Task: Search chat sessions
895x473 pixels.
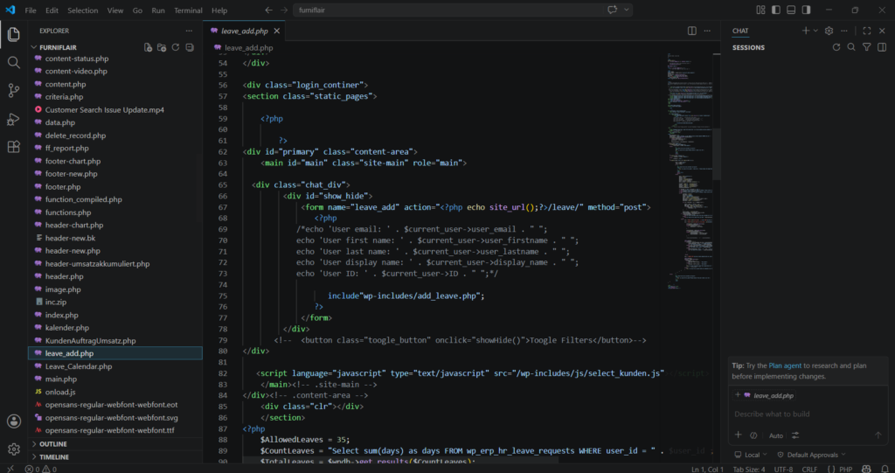Action: (851, 47)
